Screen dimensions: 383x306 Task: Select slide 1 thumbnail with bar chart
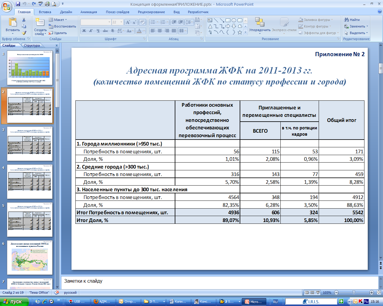tap(30, 68)
